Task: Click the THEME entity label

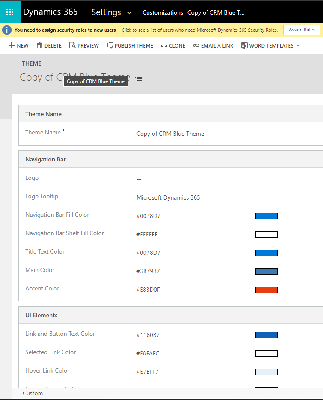Action: (32, 63)
